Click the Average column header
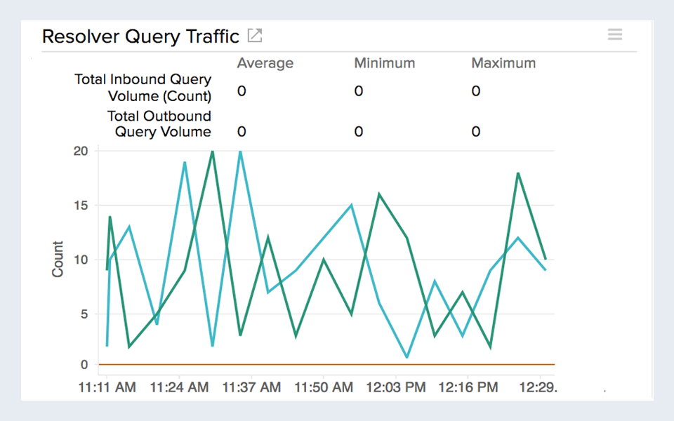 [265, 63]
